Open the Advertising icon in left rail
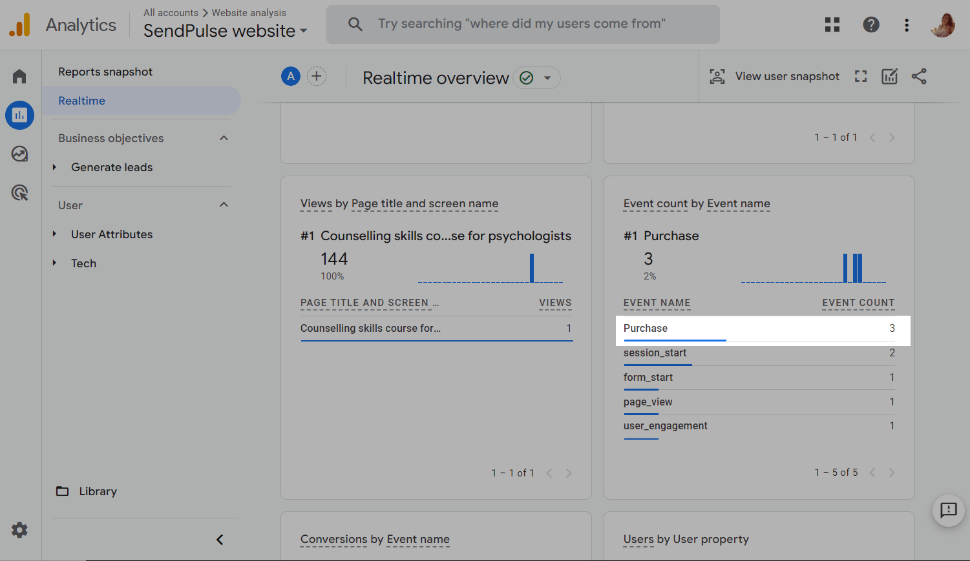This screenshot has width=970, height=561. [19, 192]
